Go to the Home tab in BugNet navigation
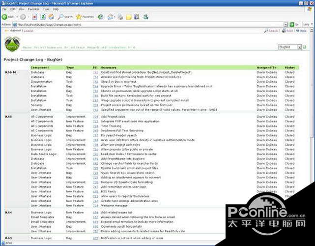Image resolution: width=315 pixels, height=246 pixels. tap(27, 47)
